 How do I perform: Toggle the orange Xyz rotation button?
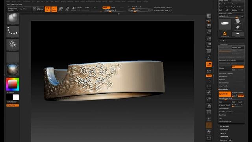pos(209,75)
